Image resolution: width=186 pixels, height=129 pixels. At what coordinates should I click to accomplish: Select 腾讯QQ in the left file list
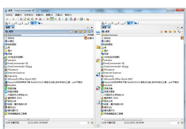[10, 107]
